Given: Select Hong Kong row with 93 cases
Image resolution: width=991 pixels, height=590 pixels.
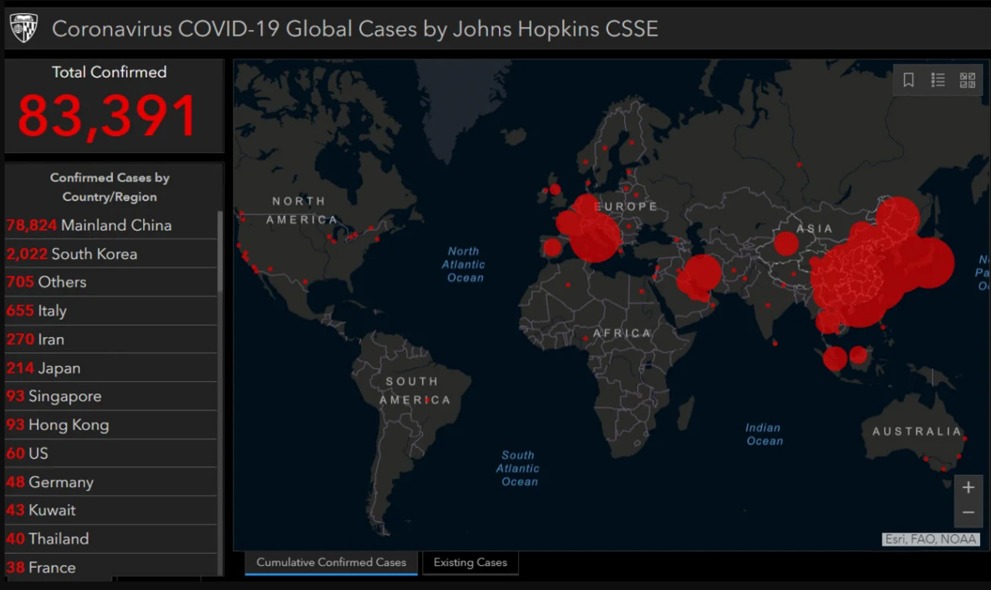Looking at the screenshot, I should (x=111, y=425).
